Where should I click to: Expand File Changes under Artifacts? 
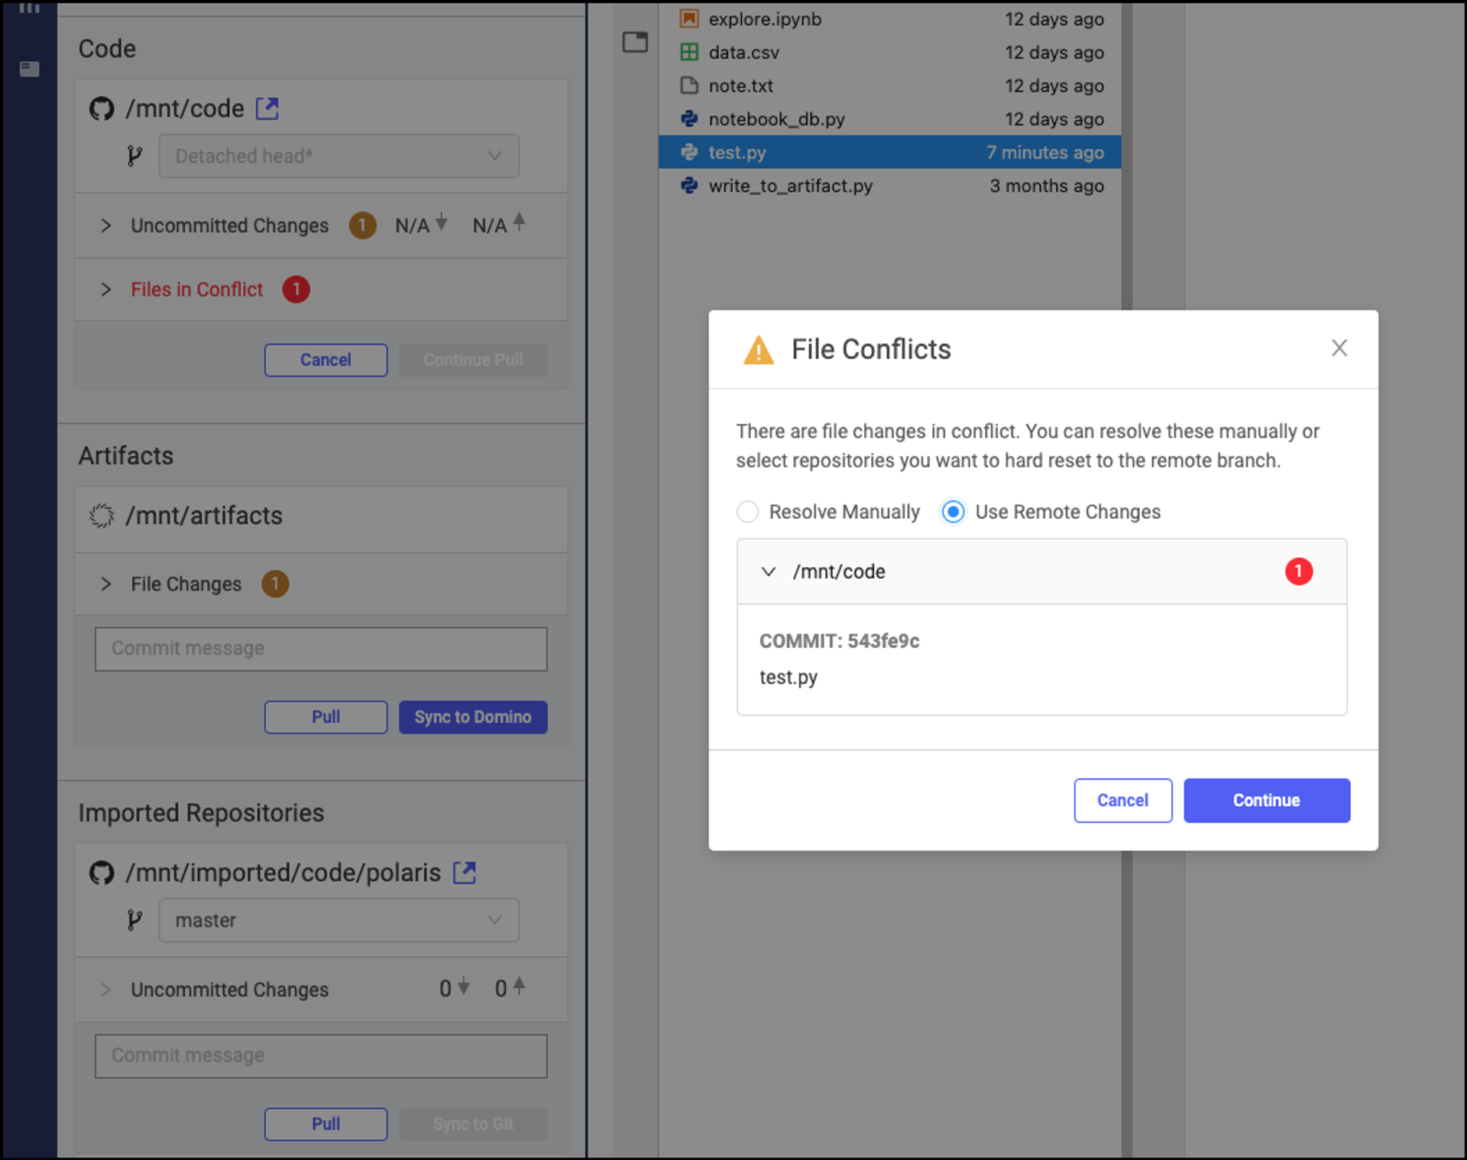pos(105,584)
